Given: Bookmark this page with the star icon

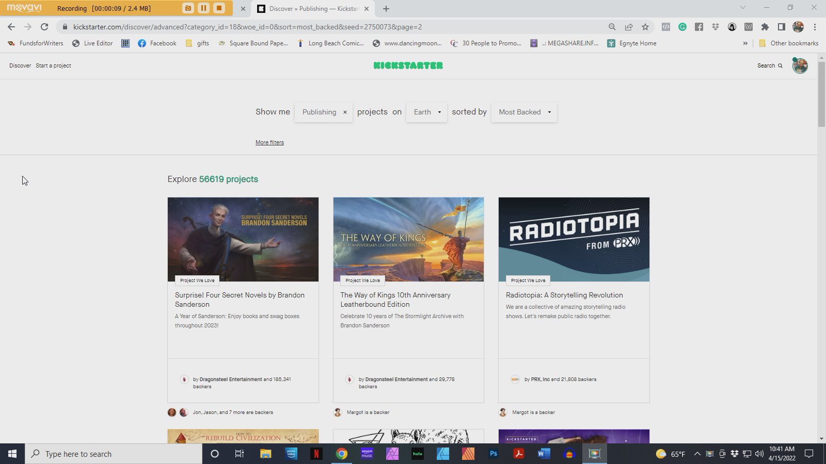Looking at the screenshot, I should (x=645, y=27).
